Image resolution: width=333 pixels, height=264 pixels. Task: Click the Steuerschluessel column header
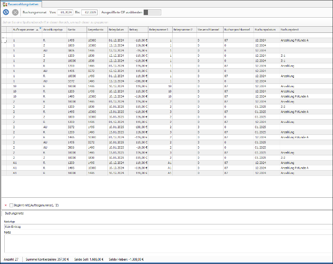(x=210, y=30)
